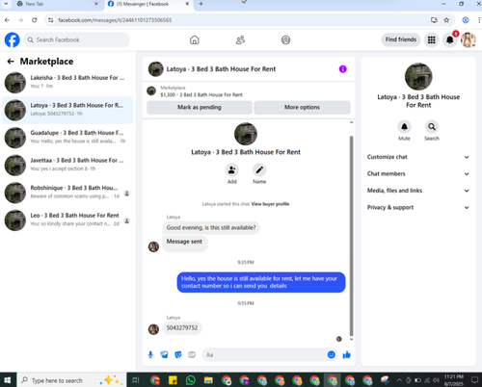The width and height of the screenshot is (482, 387).
Task: Click the chat scrollbar up arrow
Action: (351, 122)
